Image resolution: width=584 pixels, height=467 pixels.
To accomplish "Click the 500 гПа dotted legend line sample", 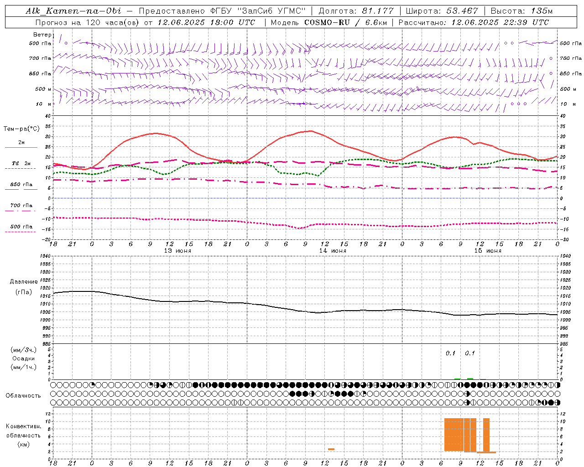I will (x=20, y=232).
